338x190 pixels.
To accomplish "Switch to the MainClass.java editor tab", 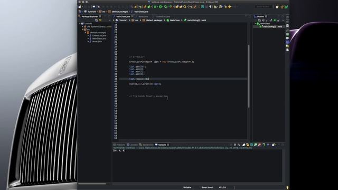I will point(123,16).
